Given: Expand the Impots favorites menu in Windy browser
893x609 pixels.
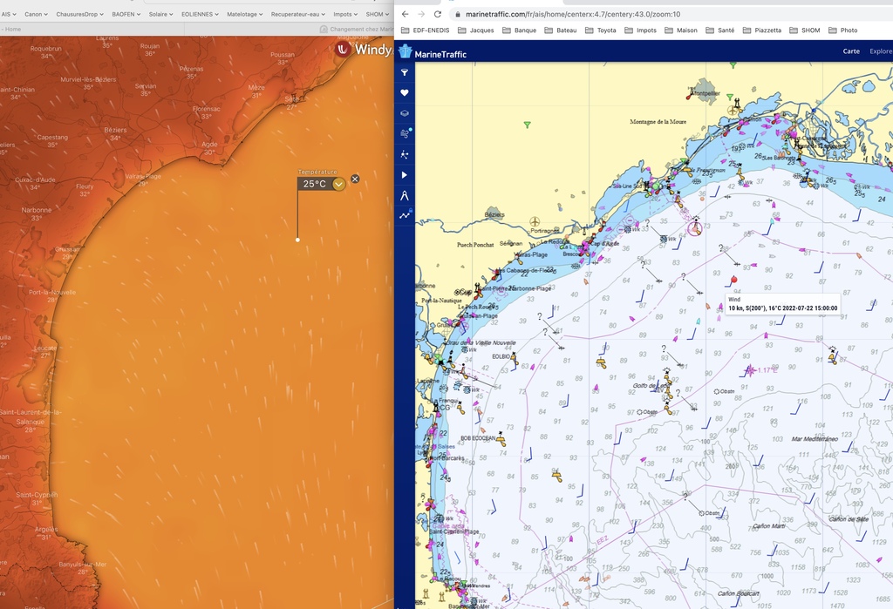Looking at the screenshot, I should [345, 14].
